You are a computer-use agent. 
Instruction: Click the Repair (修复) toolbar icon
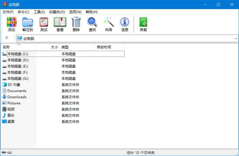(143, 22)
